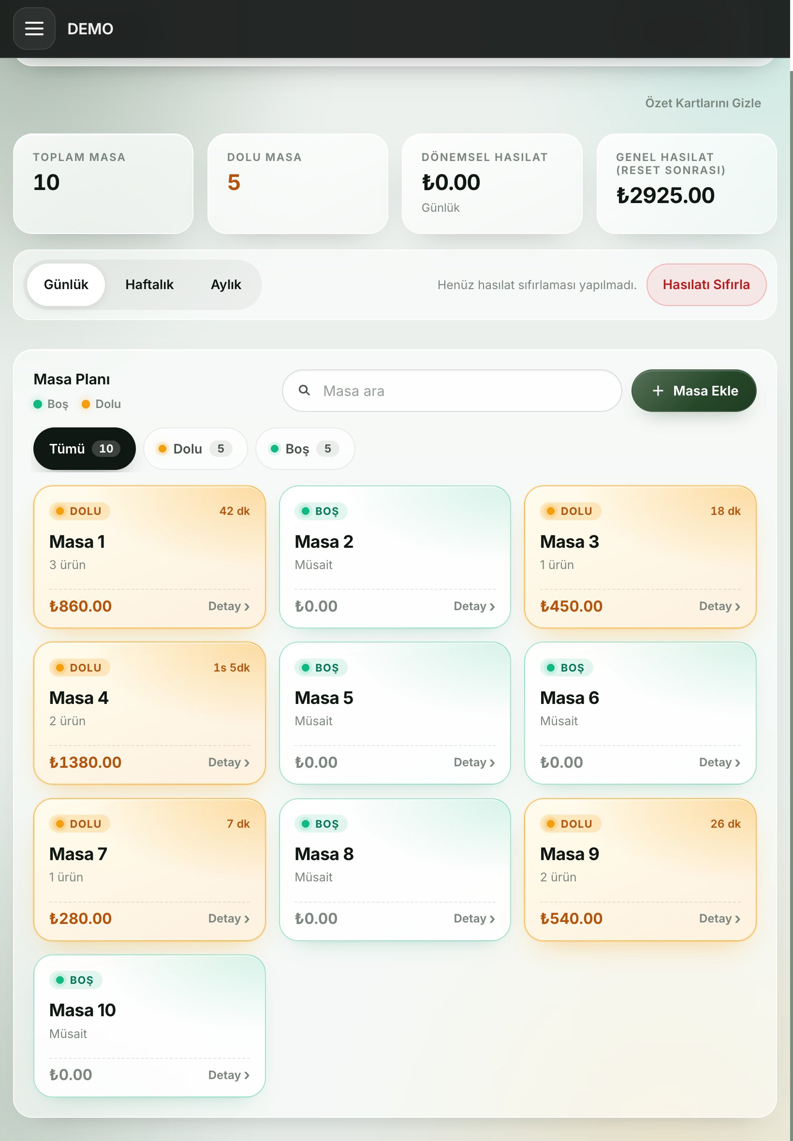
Task: Click BOŞ status badge on Masa 6
Action: coord(566,668)
